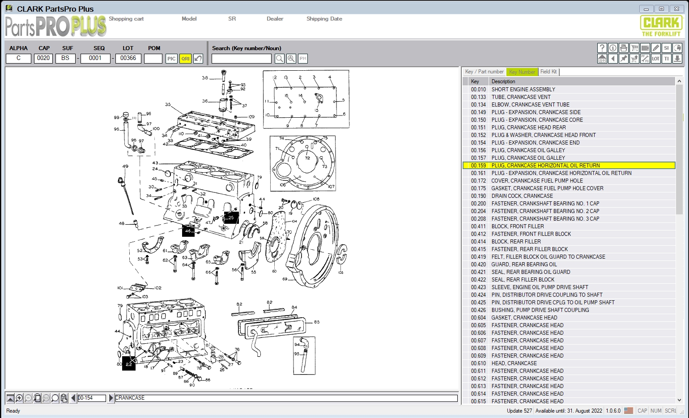Screen dimensions: 689x418
Task: Click the undo arrow next to QRI
Action: (x=198, y=59)
